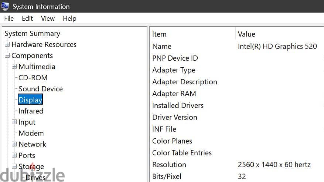
Task: Click the 'Intel(R) HD Graphics 520' value
Action: pyautogui.click(x=277, y=46)
